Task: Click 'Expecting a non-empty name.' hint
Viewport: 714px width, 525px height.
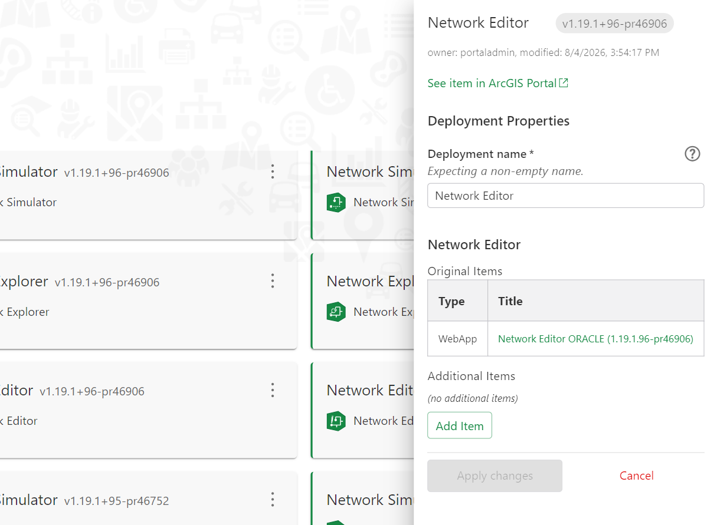Action: coord(505,171)
